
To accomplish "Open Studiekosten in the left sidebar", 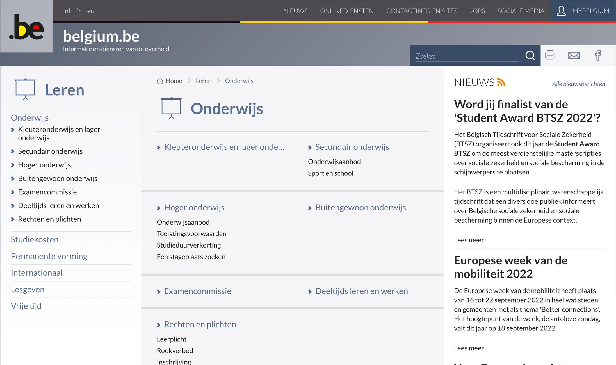I will [35, 239].
